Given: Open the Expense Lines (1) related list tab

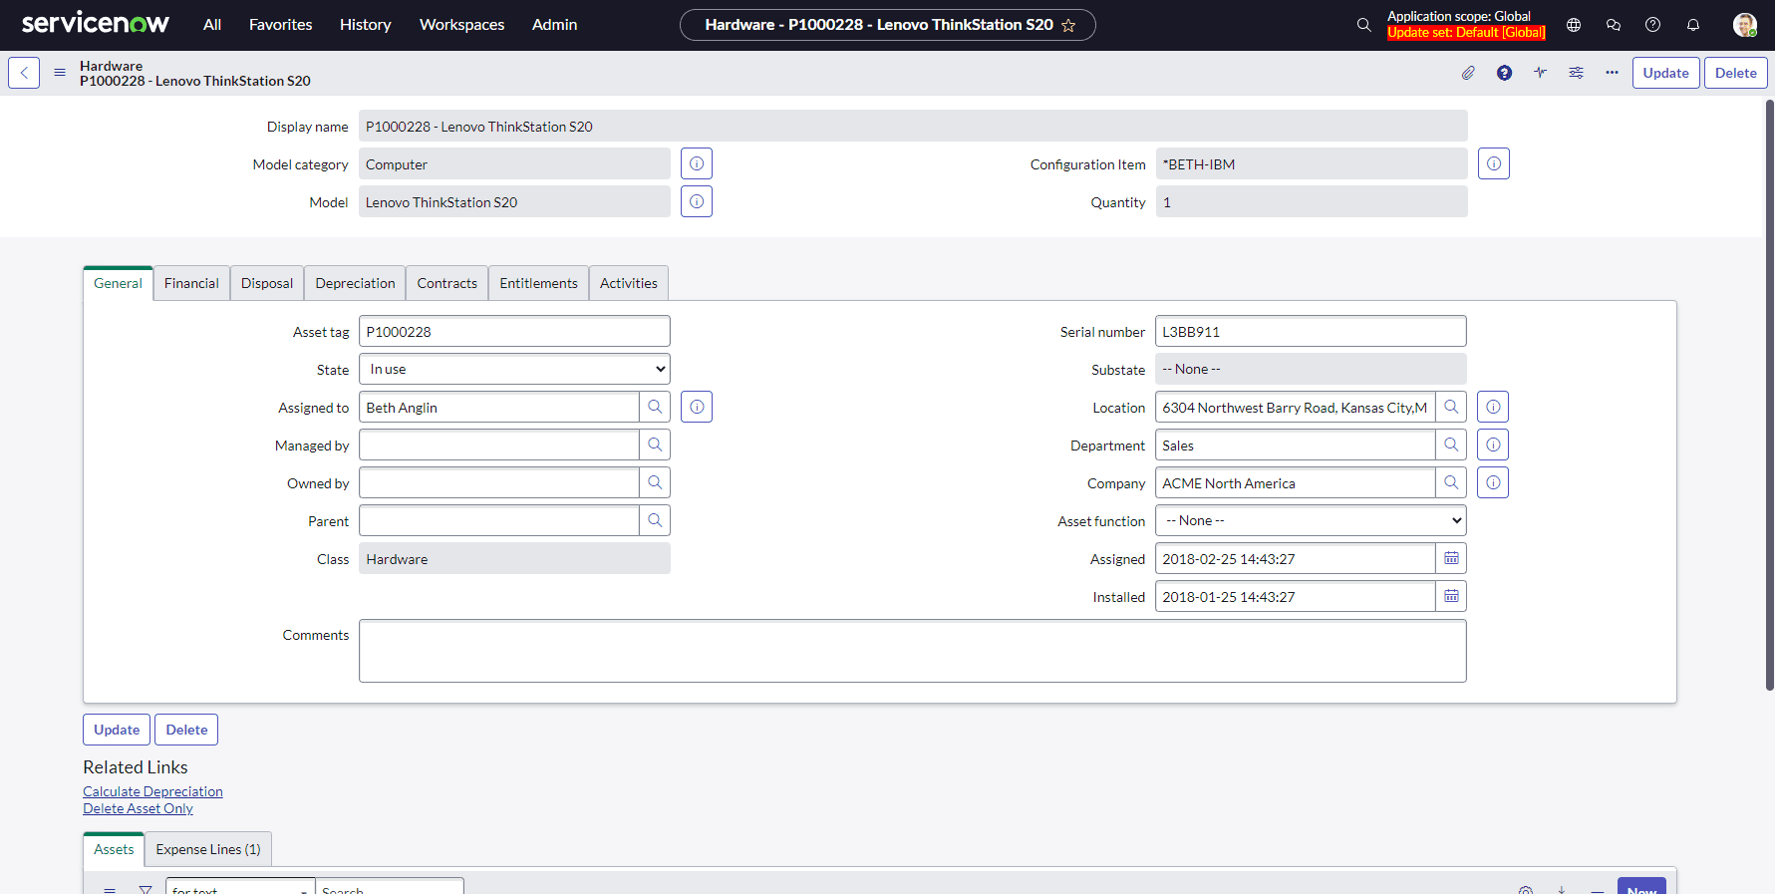Looking at the screenshot, I should click(x=208, y=849).
